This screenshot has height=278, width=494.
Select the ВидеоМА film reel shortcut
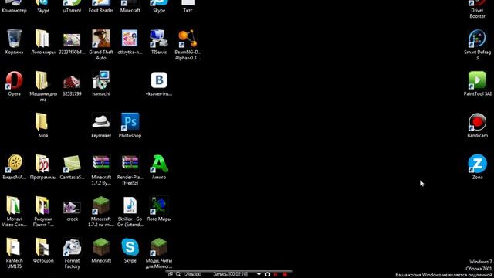click(14, 163)
